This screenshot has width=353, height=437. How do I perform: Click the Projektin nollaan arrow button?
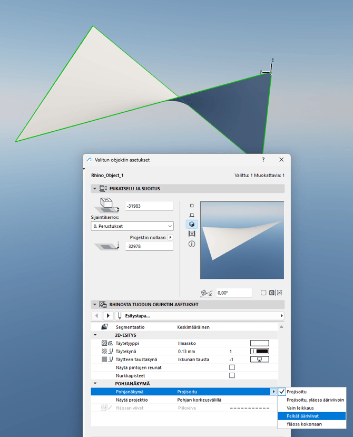[x=170, y=238]
